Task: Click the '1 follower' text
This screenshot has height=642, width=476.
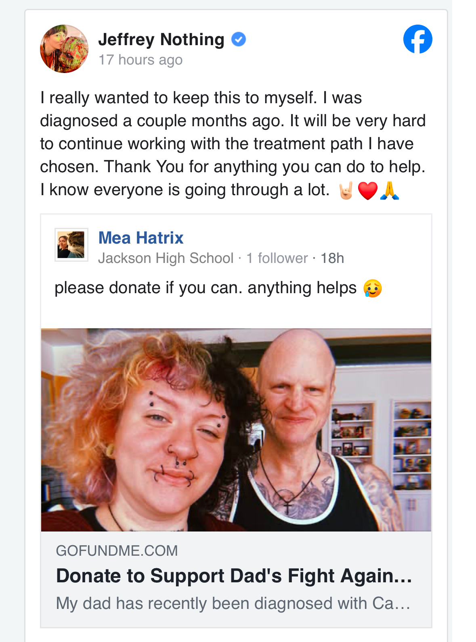Action: coord(277,258)
